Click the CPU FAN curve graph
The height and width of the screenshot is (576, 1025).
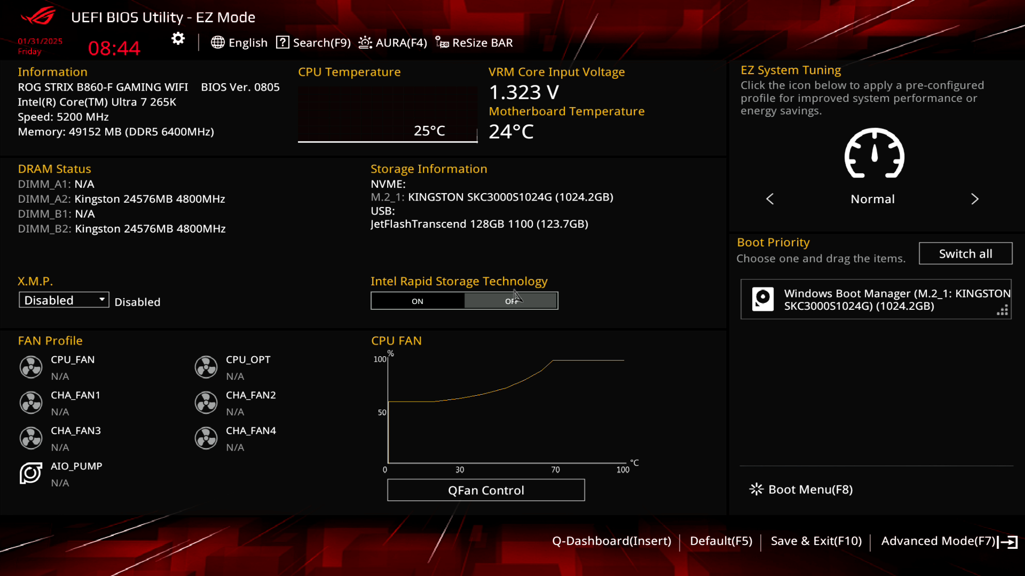pos(506,411)
